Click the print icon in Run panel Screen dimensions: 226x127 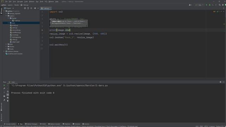[8, 98]
